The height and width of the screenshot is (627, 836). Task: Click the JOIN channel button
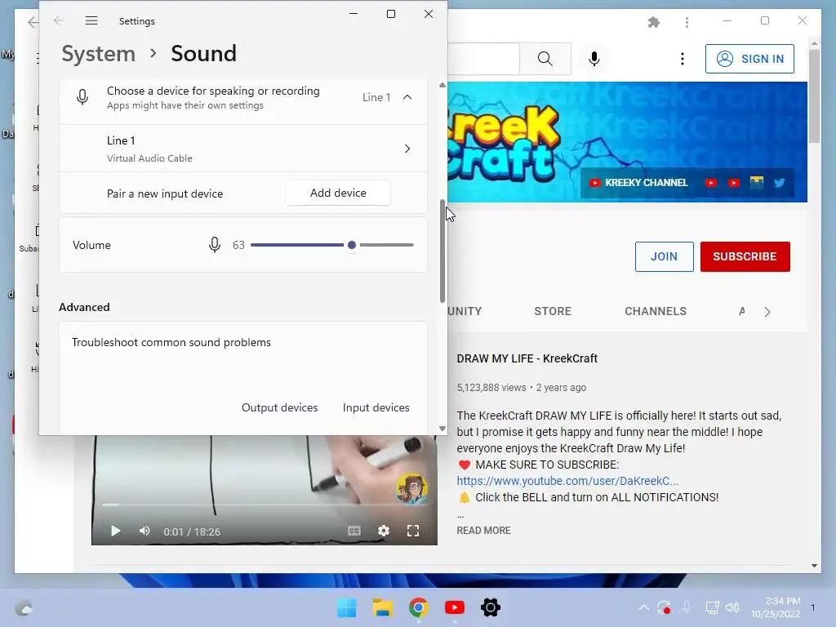[664, 256]
